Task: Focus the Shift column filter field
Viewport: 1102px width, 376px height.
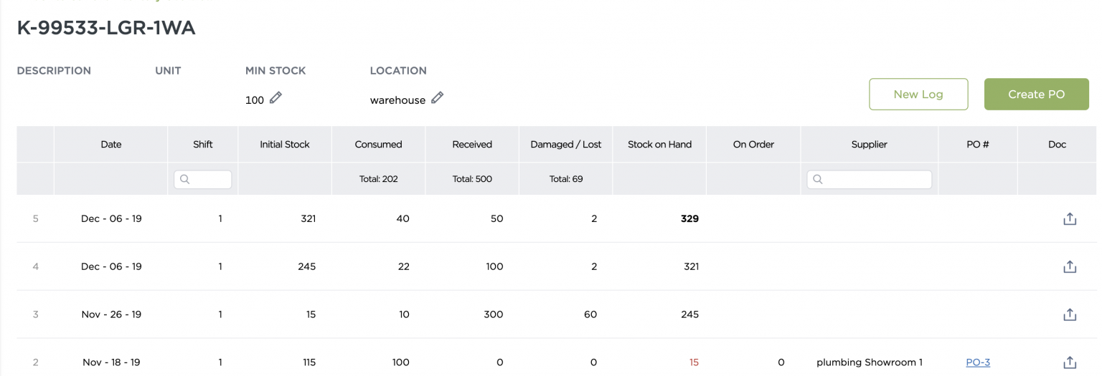Action: [x=208, y=180]
